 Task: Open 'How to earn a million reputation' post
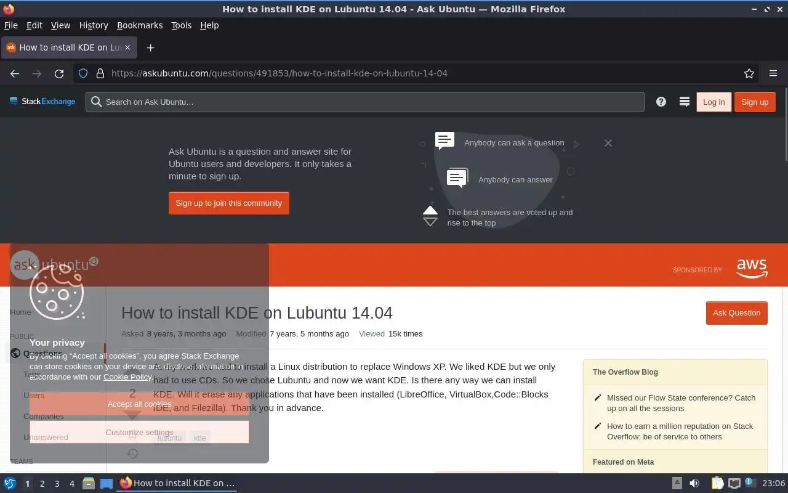(x=680, y=431)
